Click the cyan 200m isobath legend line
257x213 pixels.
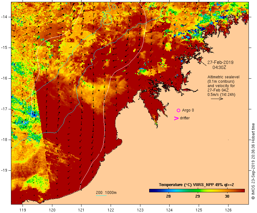(101, 195)
